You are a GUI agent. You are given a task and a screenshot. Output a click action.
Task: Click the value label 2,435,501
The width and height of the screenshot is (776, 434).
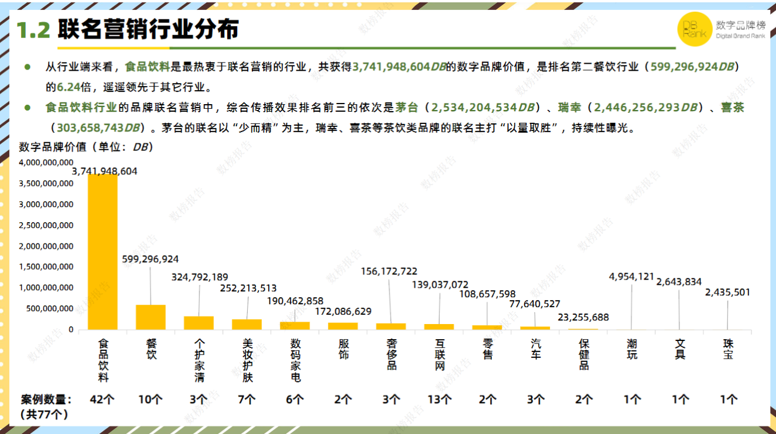tap(727, 292)
